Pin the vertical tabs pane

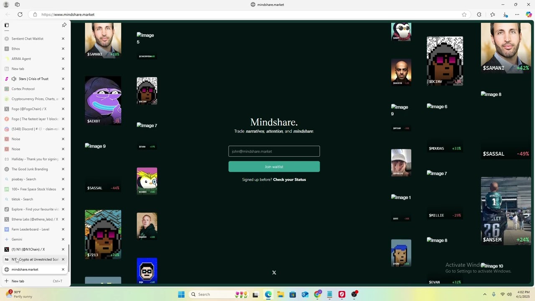tap(64, 25)
